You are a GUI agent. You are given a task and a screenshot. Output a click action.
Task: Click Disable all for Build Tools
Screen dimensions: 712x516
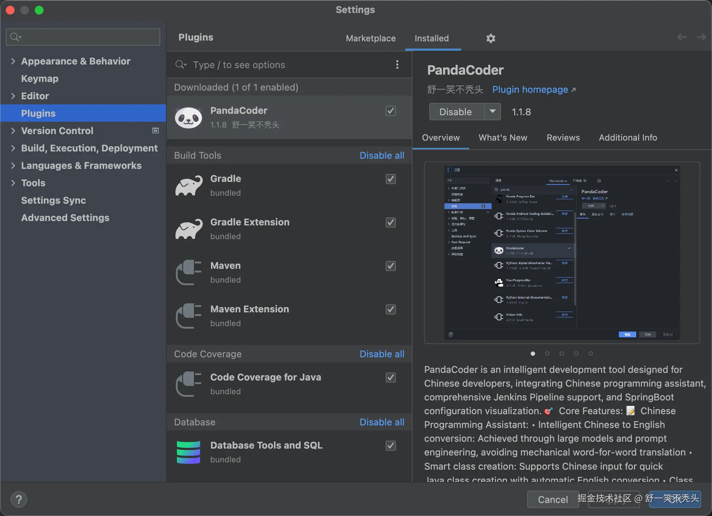pyautogui.click(x=382, y=155)
